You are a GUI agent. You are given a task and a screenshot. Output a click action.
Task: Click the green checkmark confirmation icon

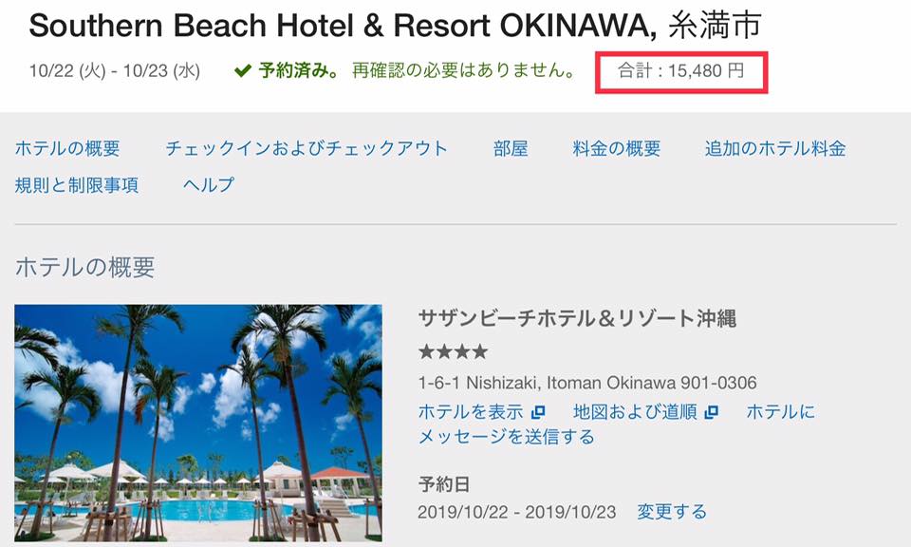[x=243, y=71]
